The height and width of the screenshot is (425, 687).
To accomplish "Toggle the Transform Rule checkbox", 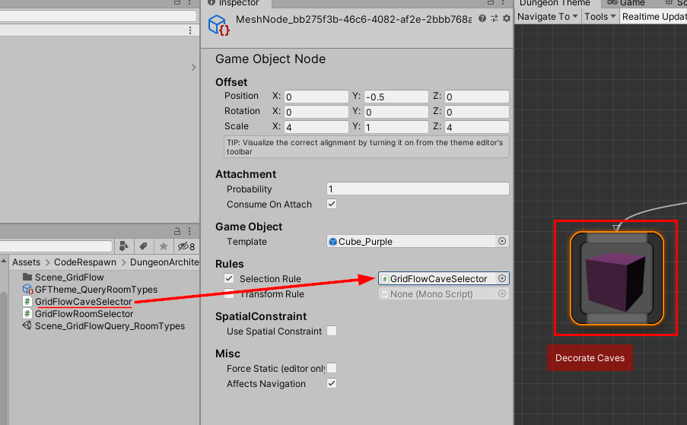I will (x=229, y=293).
